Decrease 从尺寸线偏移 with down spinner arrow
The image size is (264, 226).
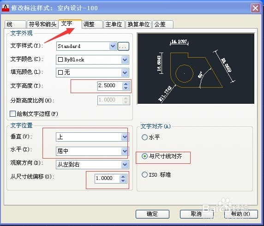[x=123, y=181]
